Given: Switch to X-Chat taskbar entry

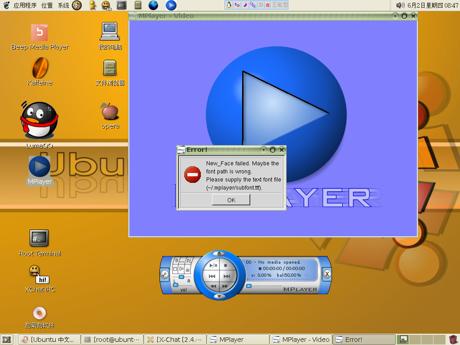Looking at the screenshot, I should click(x=175, y=340).
